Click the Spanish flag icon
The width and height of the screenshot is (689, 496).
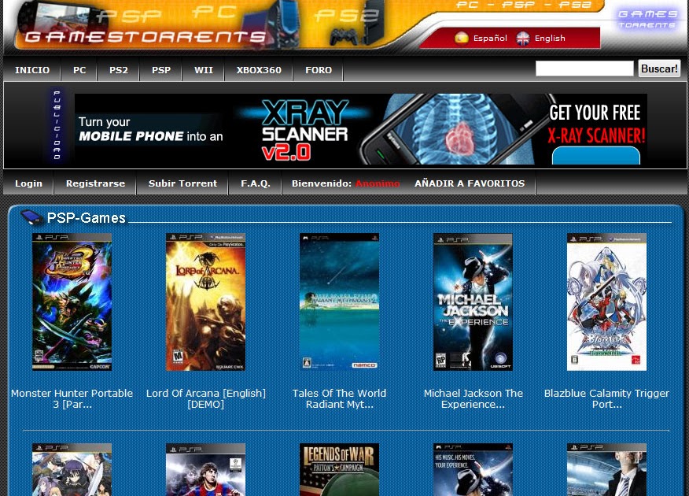coord(462,39)
